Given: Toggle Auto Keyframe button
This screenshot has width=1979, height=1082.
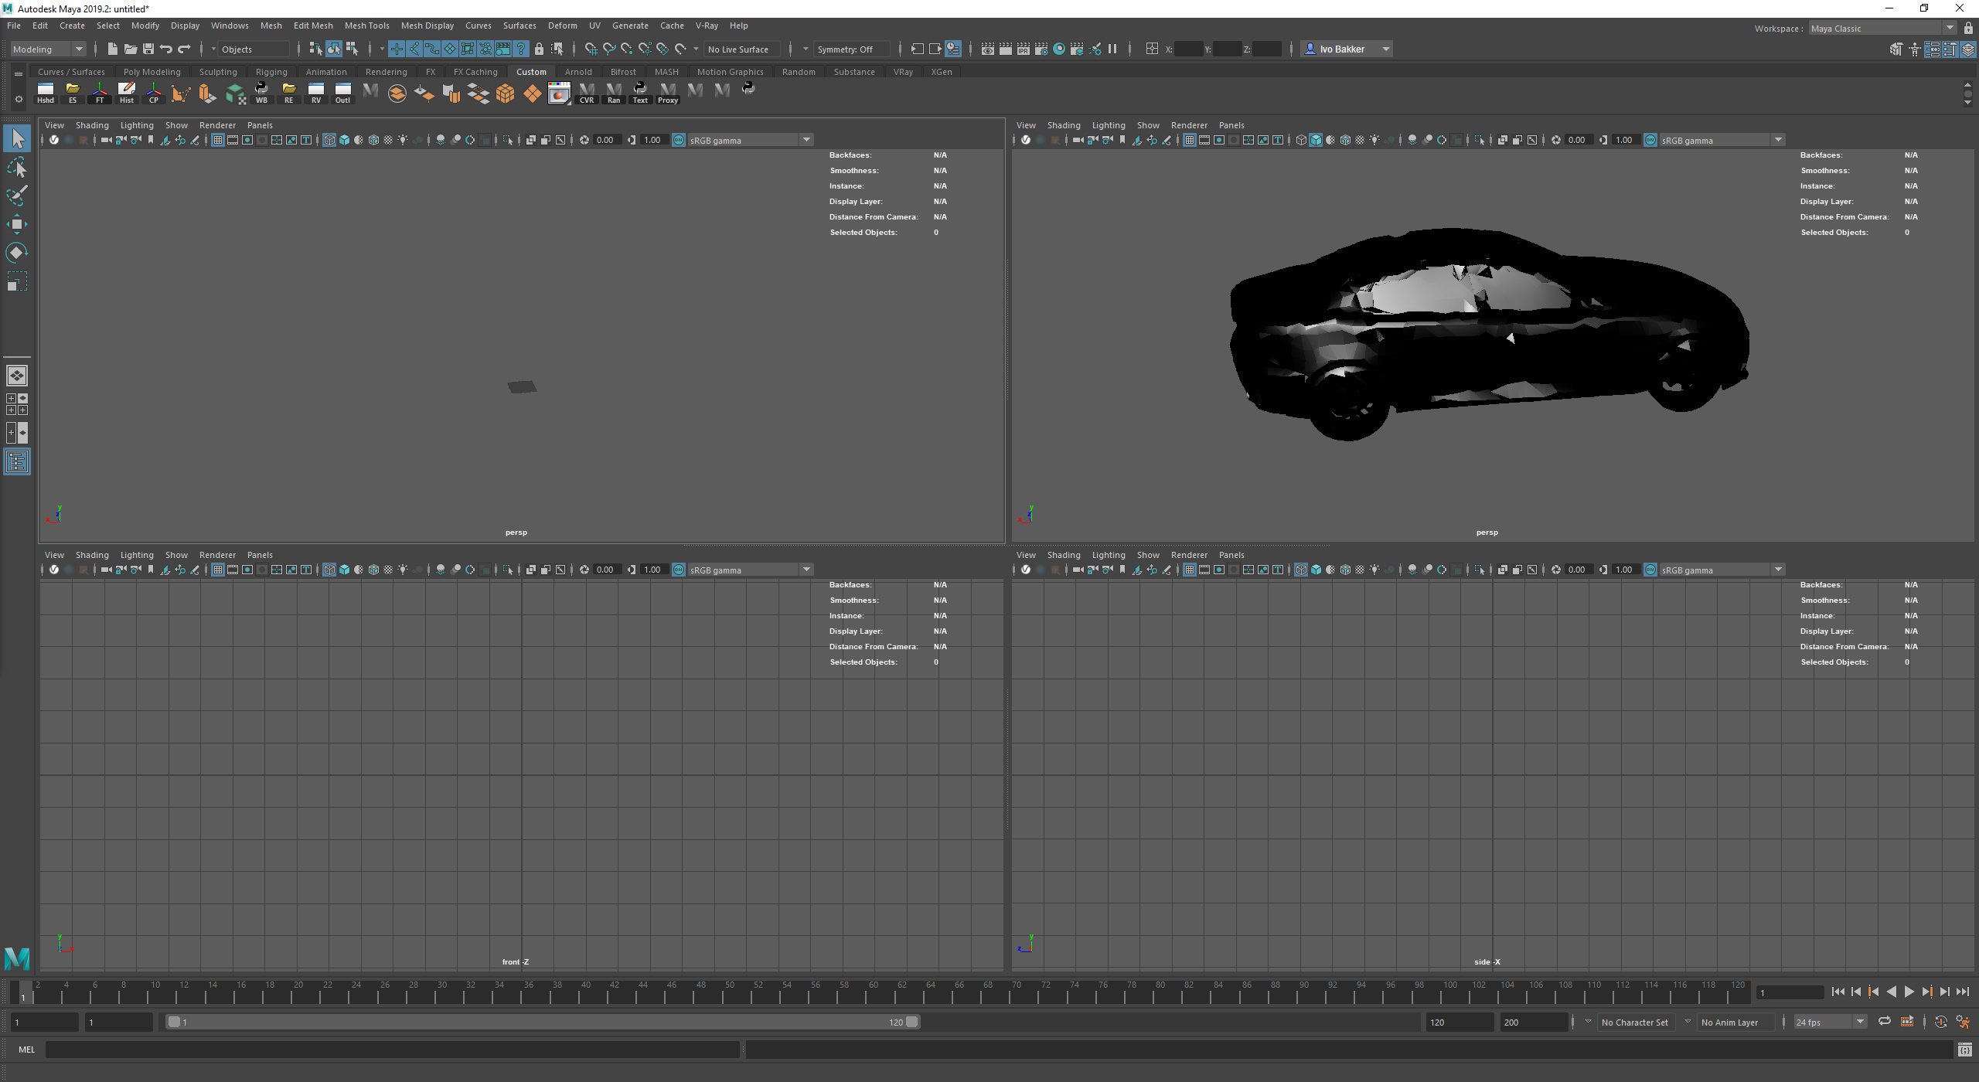Looking at the screenshot, I should tap(1940, 1022).
